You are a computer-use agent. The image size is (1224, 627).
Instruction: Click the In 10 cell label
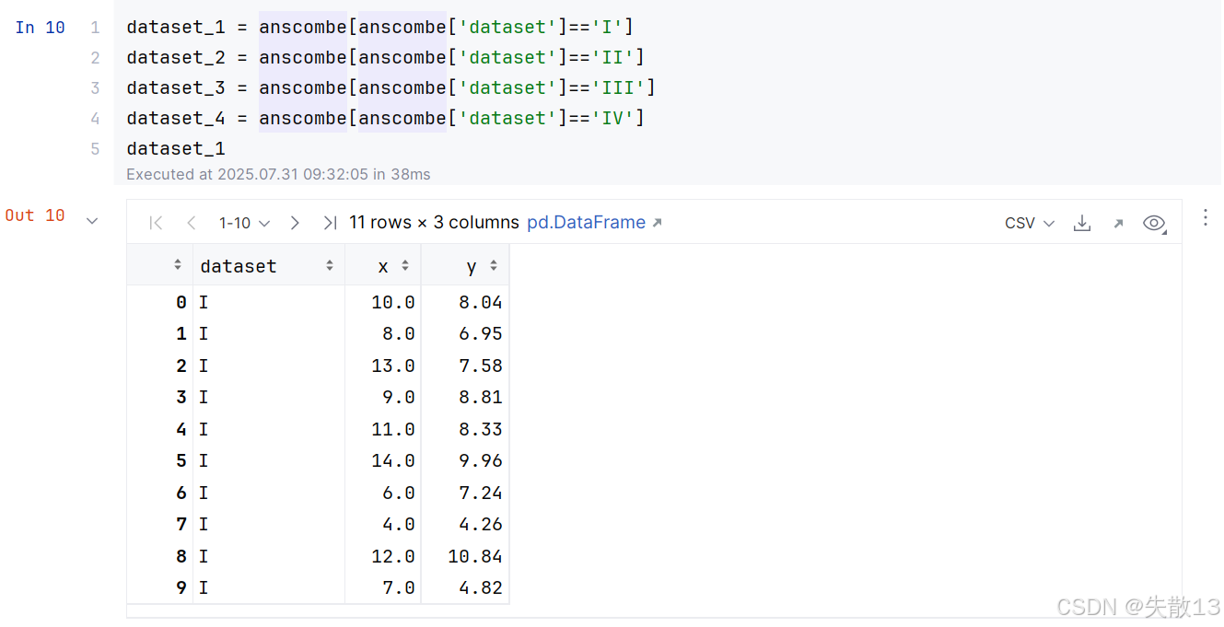(x=41, y=28)
